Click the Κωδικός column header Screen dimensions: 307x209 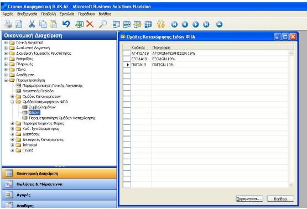pos(141,48)
